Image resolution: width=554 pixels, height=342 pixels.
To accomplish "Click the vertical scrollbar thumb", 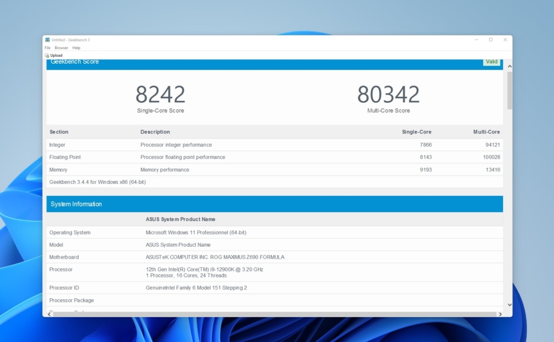I will click(510, 90).
